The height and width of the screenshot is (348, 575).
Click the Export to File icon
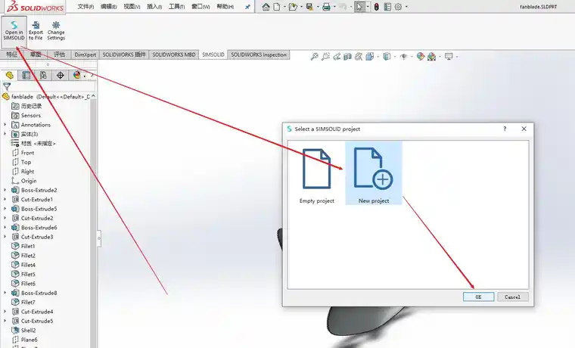point(36,31)
